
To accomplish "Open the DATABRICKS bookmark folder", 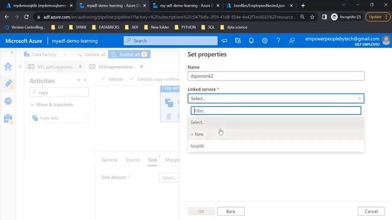I will (x=105, y=27).
